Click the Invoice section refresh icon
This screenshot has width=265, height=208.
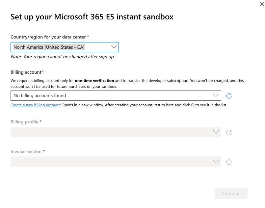point(229,162)
